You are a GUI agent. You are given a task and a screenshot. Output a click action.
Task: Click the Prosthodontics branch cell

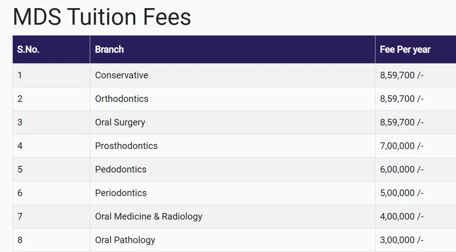pyautogui.click(x=126, y=146)
